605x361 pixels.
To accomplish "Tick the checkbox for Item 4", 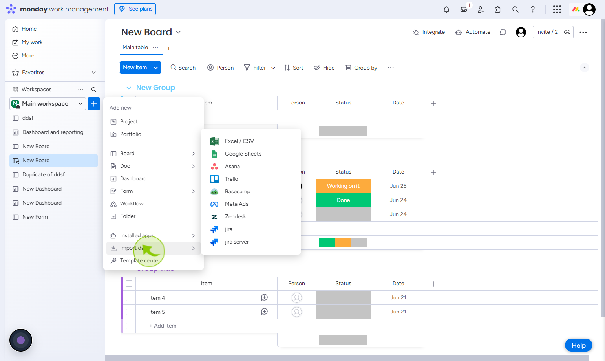I will (129, 298).
